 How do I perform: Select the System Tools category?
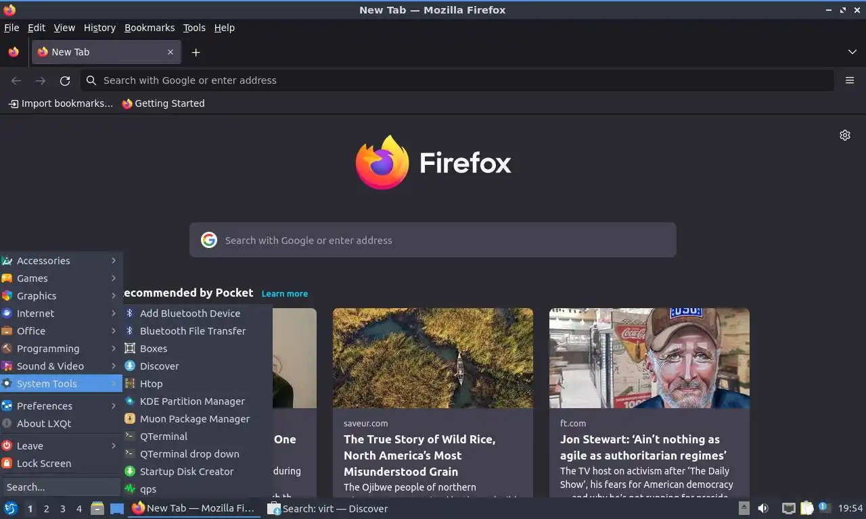click(x=61, y=384)
